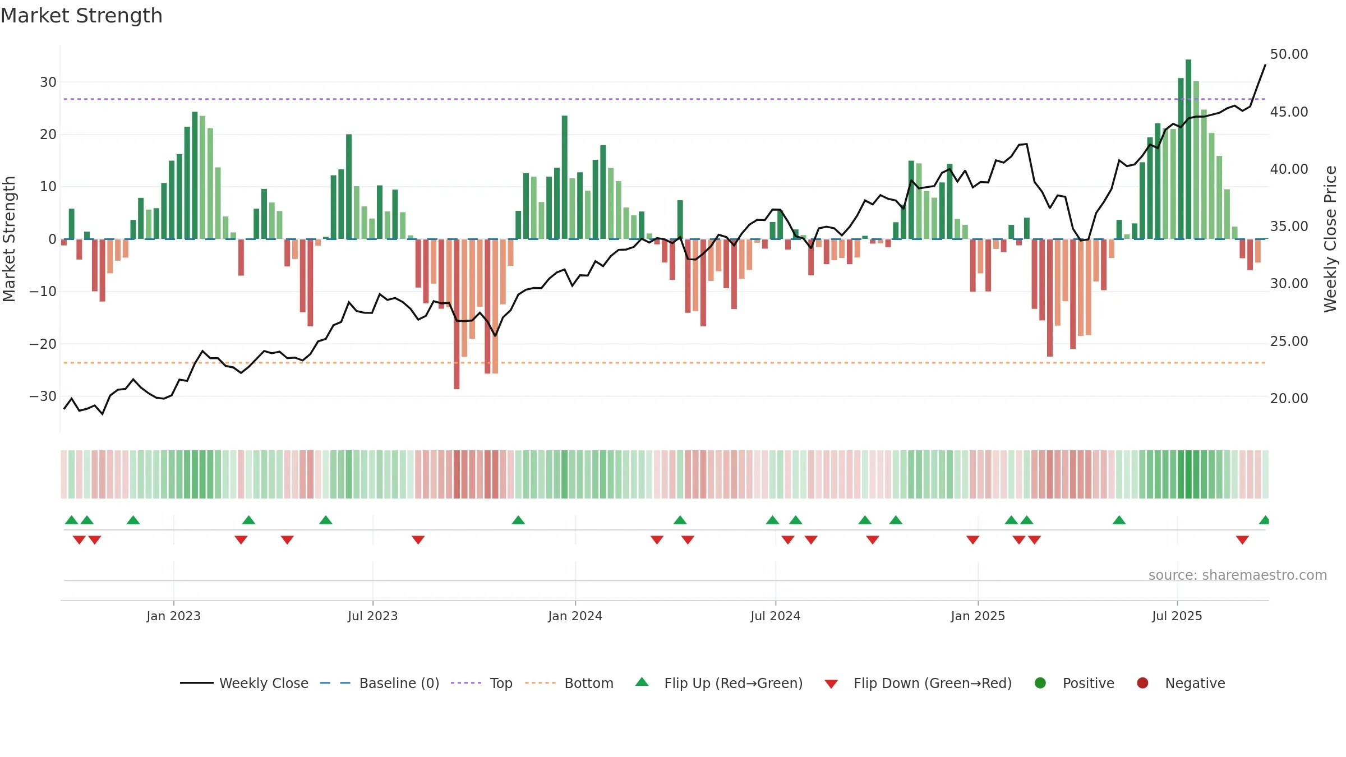Click the Jan 2024 axis label
This screenshot has height=757, width=1346.
pyautogui.click(x=575, y=616)
